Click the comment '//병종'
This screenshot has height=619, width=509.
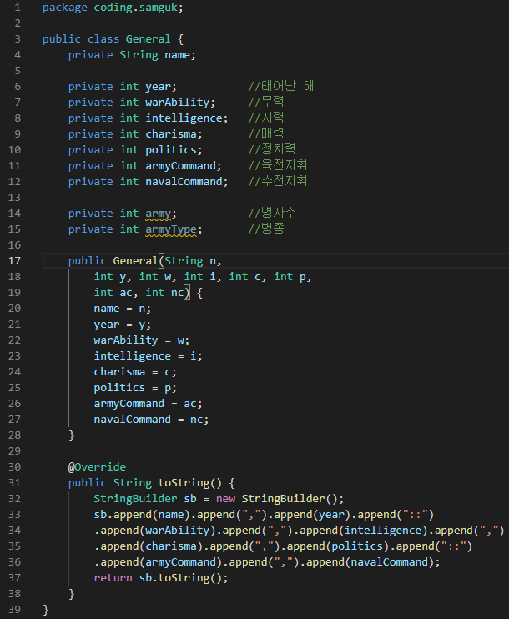click(x=266, y=229)
